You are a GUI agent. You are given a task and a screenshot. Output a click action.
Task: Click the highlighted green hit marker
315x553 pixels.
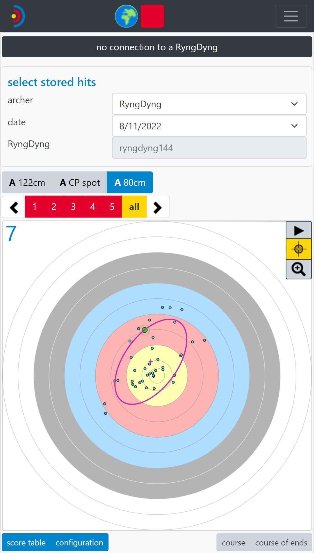point(145,330)
